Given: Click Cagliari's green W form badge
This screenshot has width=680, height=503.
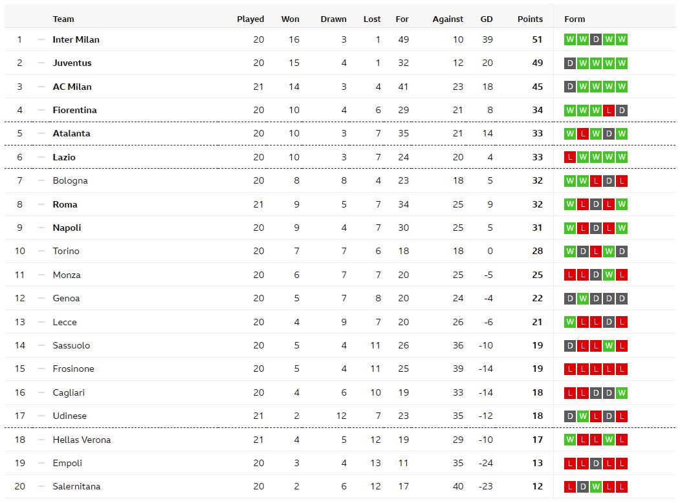Looking at the screenshot, I should pyautogui.click(x=622, y=393).
